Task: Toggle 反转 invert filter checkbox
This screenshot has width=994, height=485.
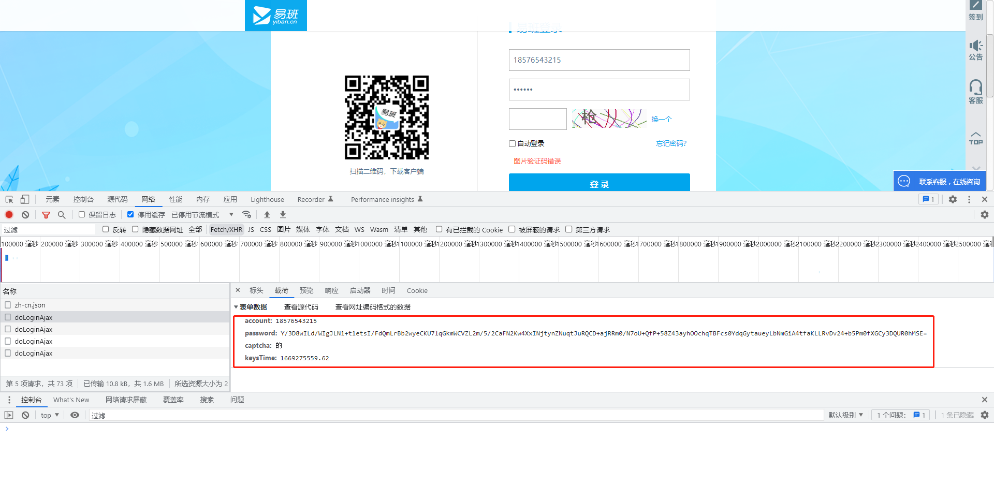Action: point(106,229)
